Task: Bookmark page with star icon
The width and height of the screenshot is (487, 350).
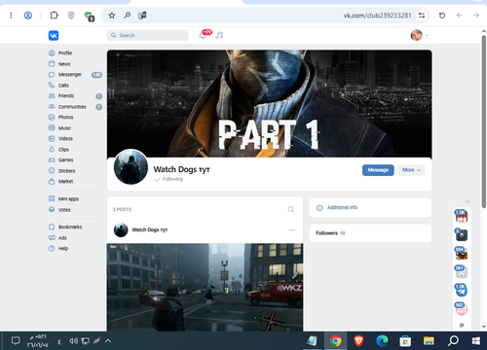Action: 112,16
